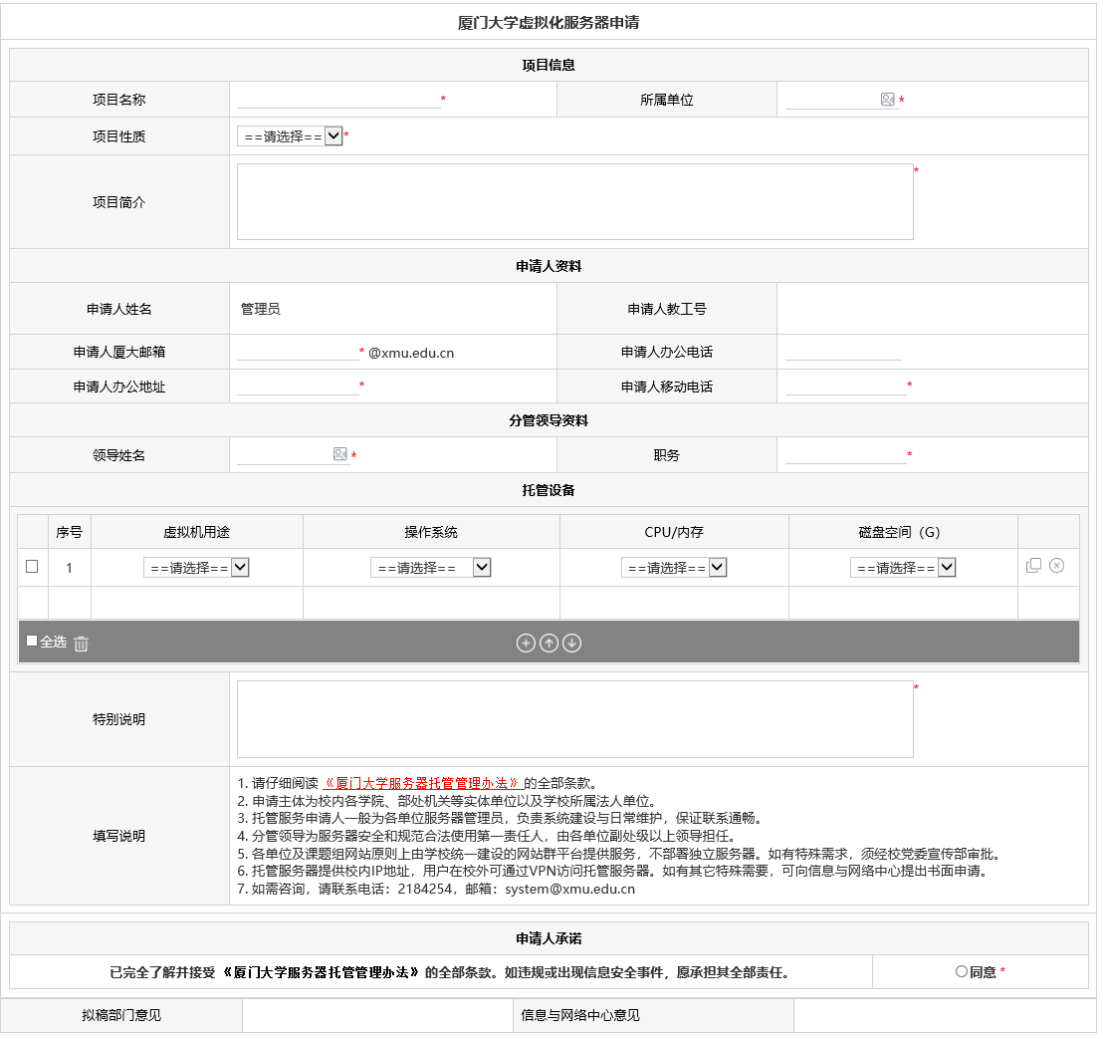Viewport: 1103px width, 1039px height.
Task: Open the 磁盘空间 (G) dropdown
Action: point(902,568)
